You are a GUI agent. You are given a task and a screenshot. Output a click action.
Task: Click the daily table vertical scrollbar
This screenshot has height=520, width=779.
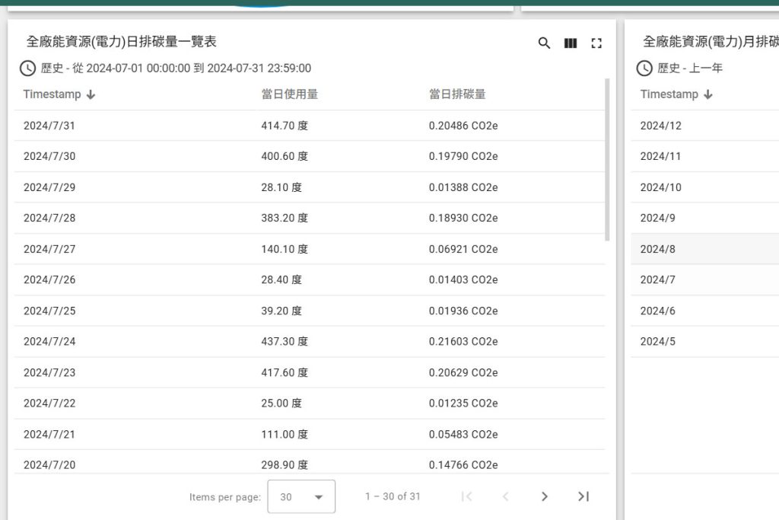606,160
